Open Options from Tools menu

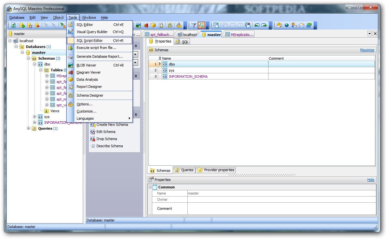100,104
